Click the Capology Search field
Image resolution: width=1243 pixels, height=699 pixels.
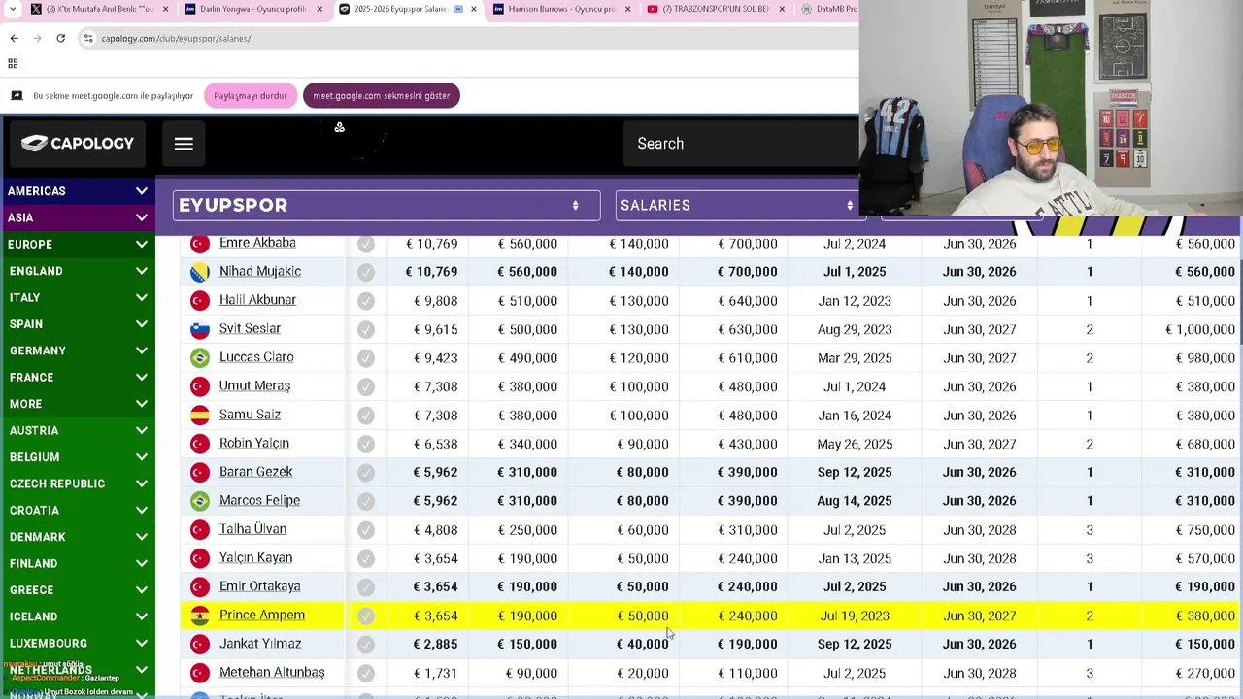point(743,144)
